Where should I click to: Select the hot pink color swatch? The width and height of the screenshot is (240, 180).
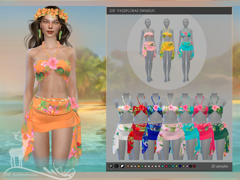166,166
